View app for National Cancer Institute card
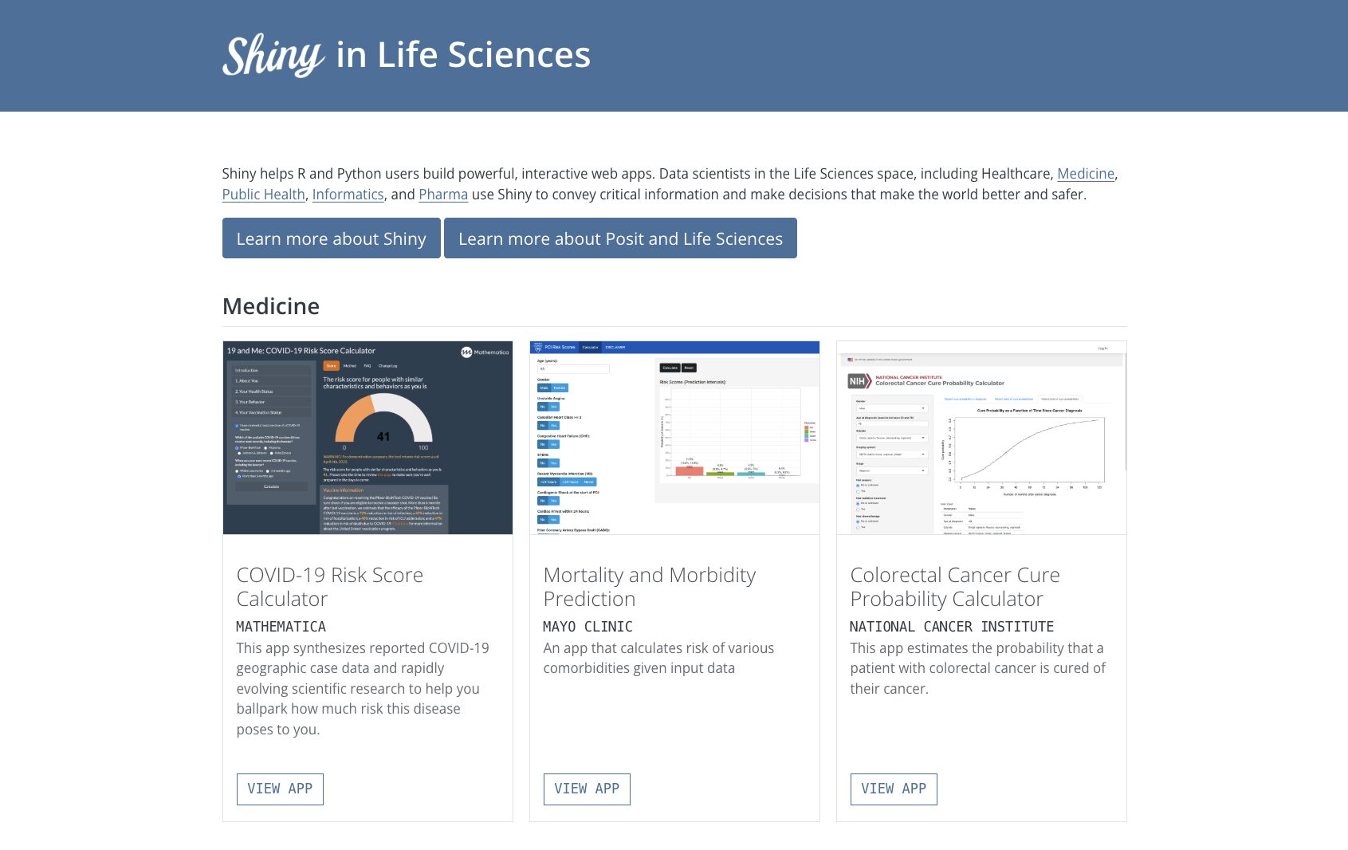This screenshot has height=850, width=1348. click(894, 789)
